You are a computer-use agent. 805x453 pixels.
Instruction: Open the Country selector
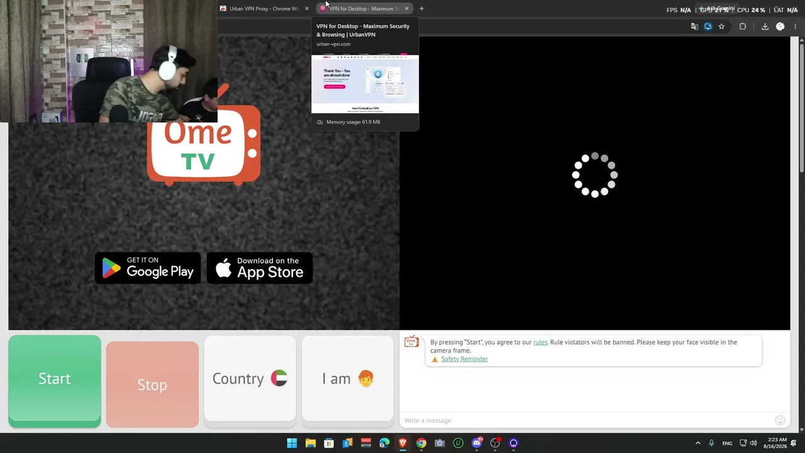250,378
